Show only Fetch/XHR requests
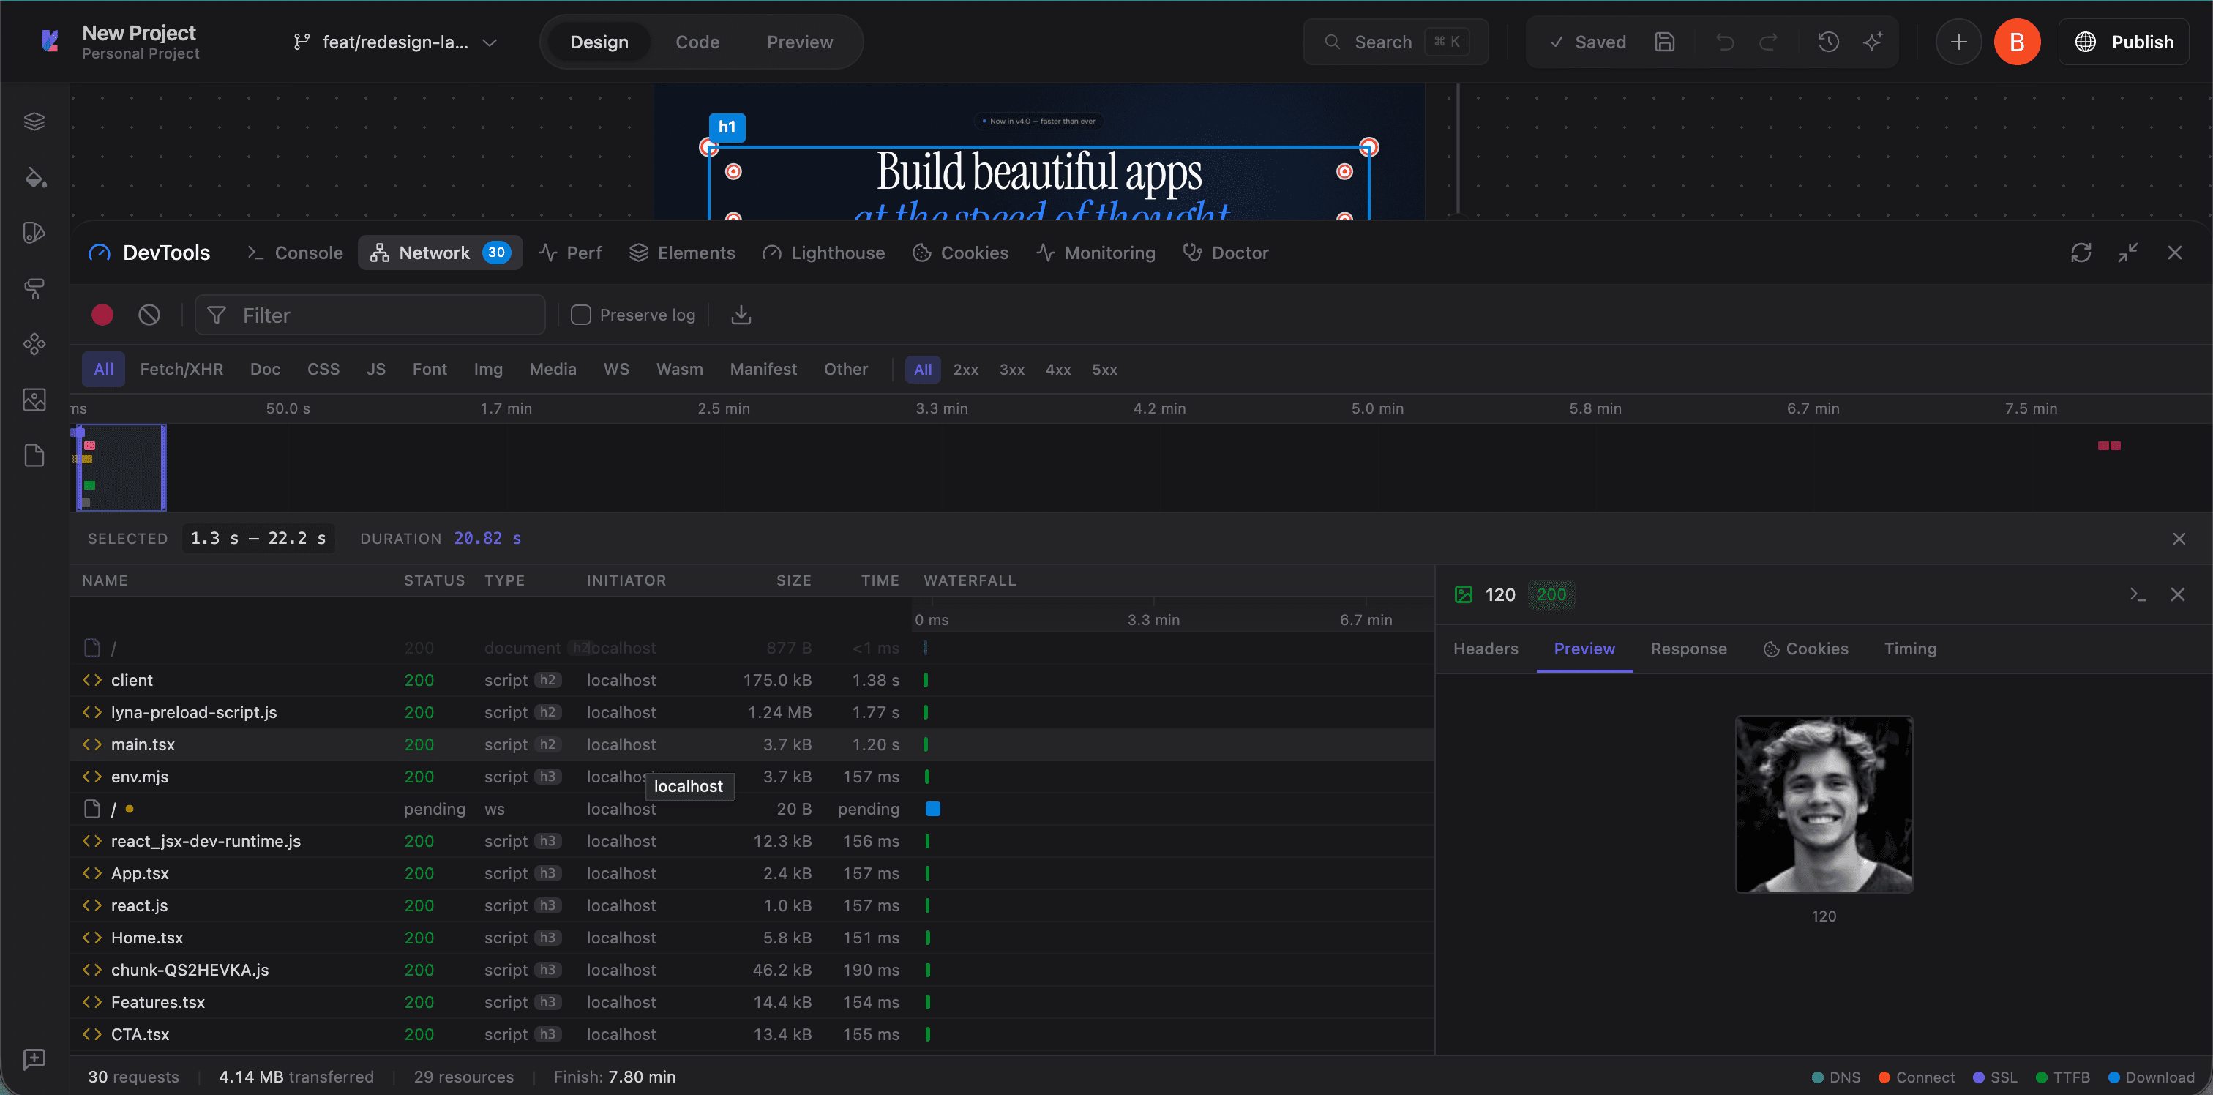 181,369
